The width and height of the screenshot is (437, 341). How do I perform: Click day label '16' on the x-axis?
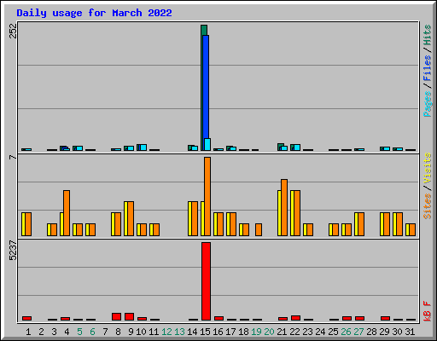(x=218, y=332)
